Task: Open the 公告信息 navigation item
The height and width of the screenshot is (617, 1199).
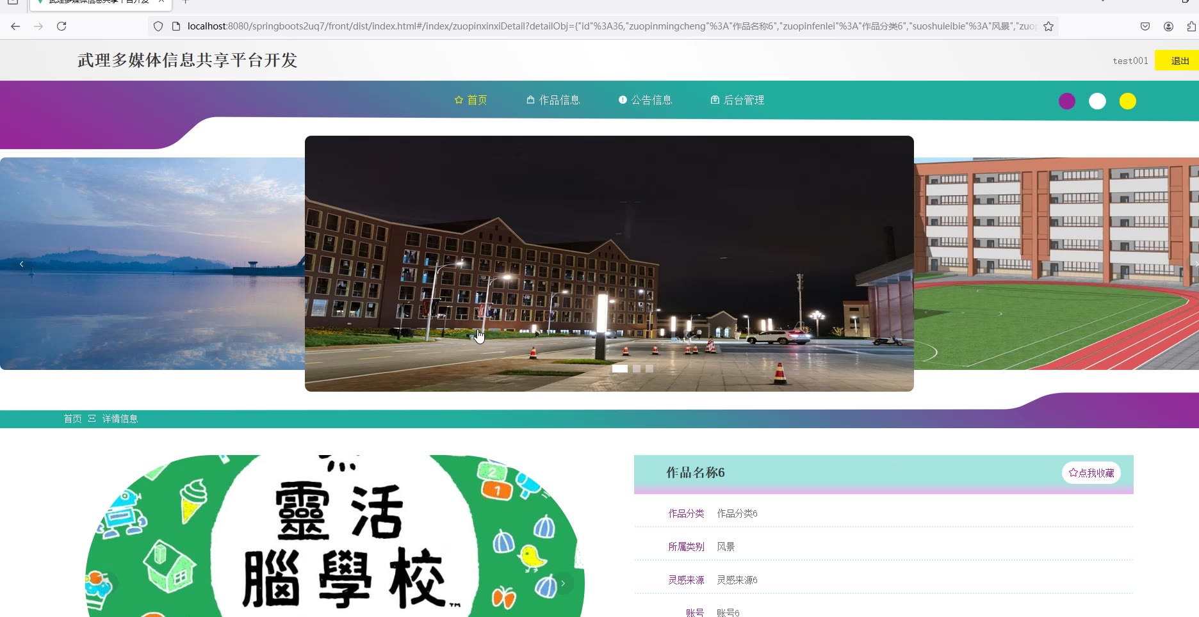Action: (x=646, y=100)
